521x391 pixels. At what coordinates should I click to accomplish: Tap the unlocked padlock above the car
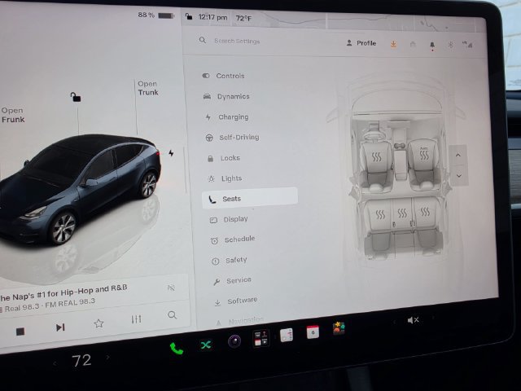point(76,97)
